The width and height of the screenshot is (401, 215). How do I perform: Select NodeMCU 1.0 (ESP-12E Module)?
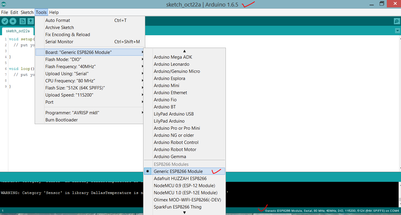click(185, 193)
